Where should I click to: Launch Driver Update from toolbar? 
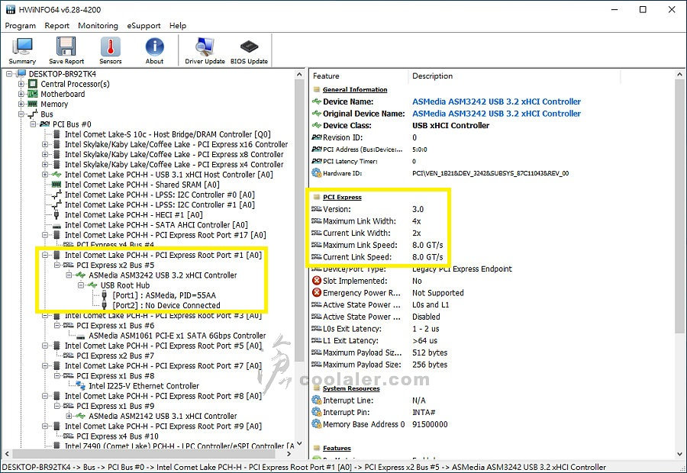[x=205, y=50]
